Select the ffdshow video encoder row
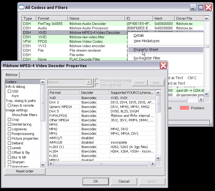 pyautogui.click(x=75, y=46)
